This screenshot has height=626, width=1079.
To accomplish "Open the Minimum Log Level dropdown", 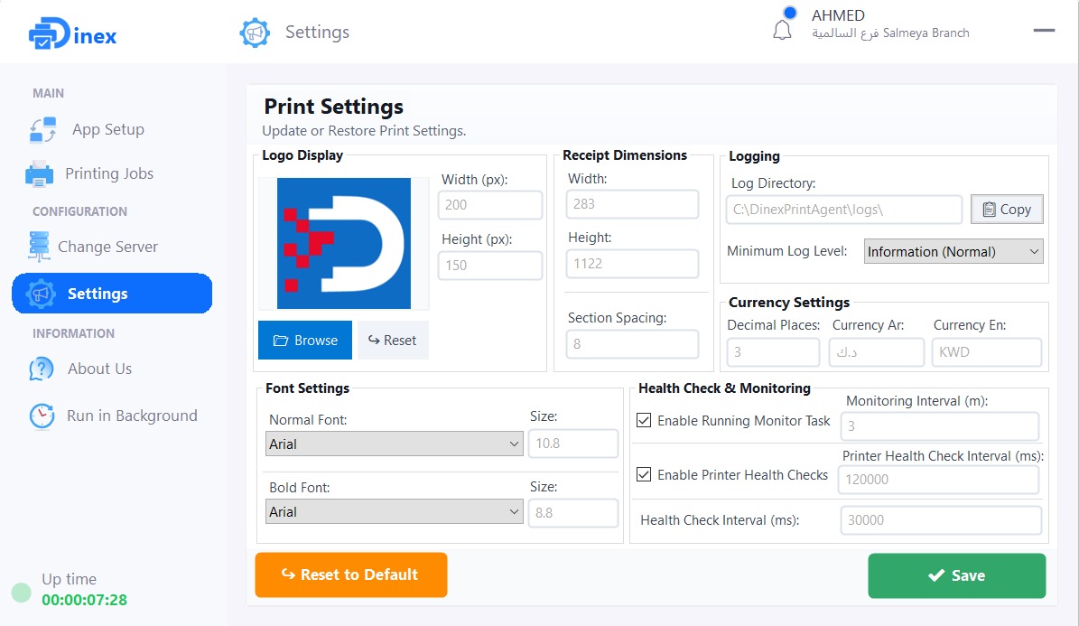I will click(953, 251).
